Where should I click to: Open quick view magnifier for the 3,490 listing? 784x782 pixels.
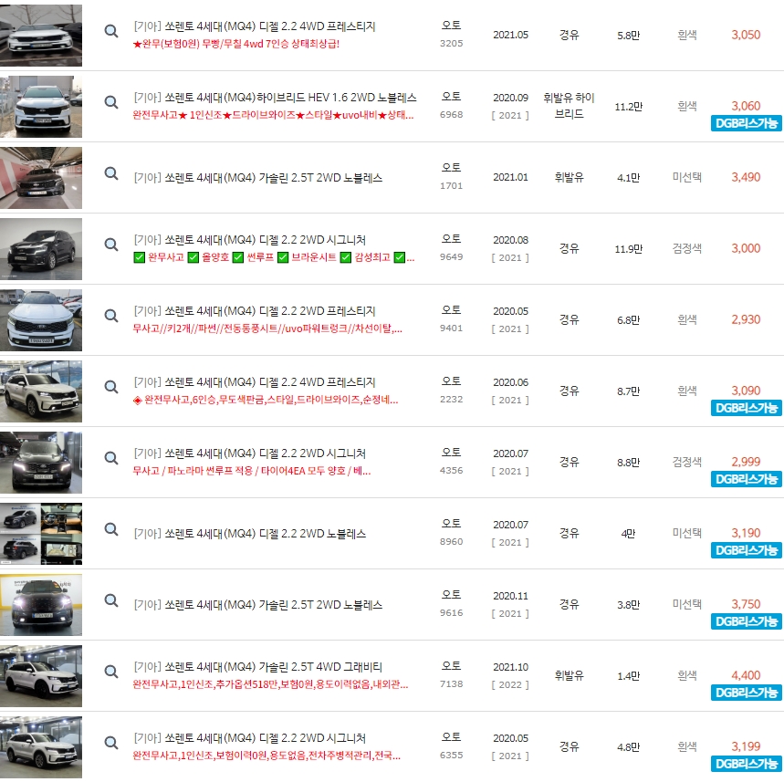[111, 173]
